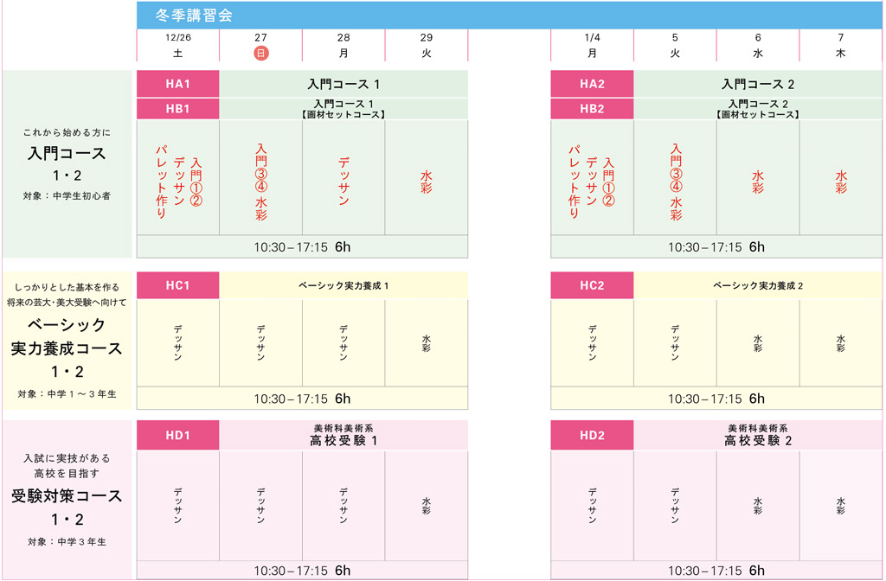The image size is (886, 581).
Task: Click 入門コース 2 title beside HA2
Action: (x=758, y=84)
